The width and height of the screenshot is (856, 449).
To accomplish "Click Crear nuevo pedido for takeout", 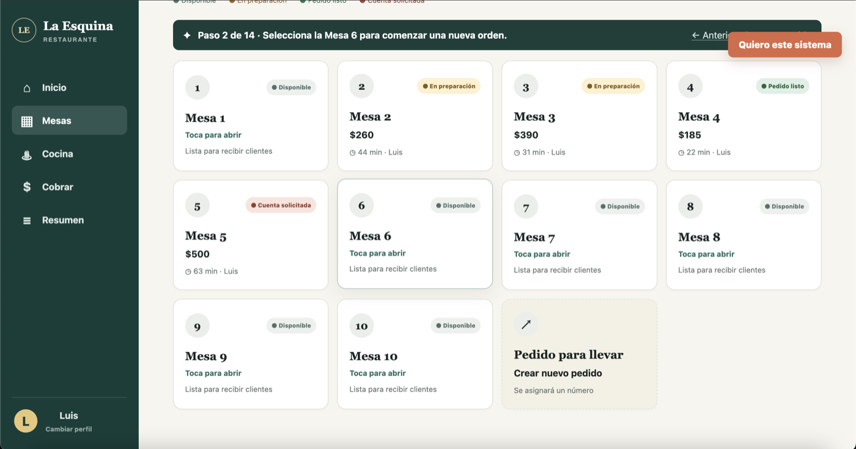I will pyautogui.click(x=558, y=373).
